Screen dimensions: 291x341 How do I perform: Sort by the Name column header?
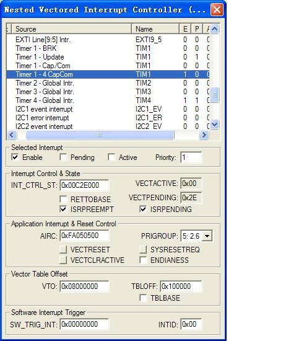155,29
